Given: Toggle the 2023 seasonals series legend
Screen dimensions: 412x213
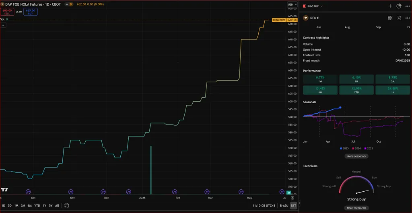Looking at the screenshot, I should point(369,148).
